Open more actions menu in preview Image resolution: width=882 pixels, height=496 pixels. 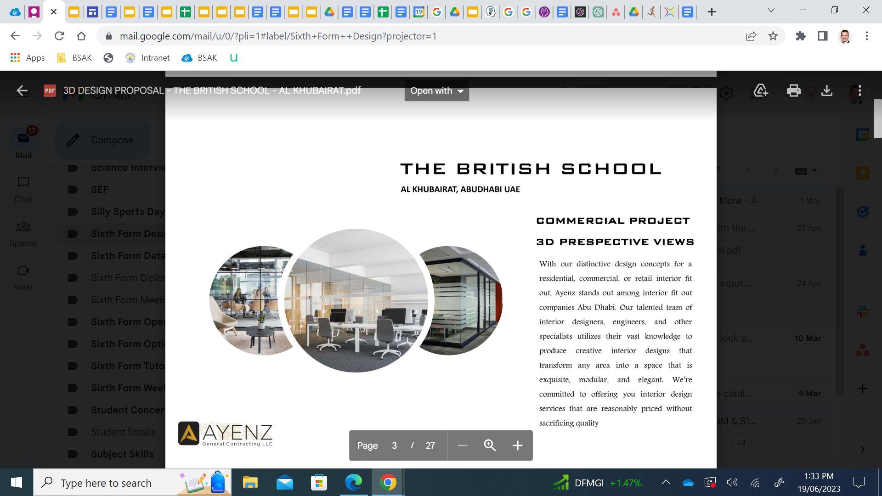[x=859, y=90]
